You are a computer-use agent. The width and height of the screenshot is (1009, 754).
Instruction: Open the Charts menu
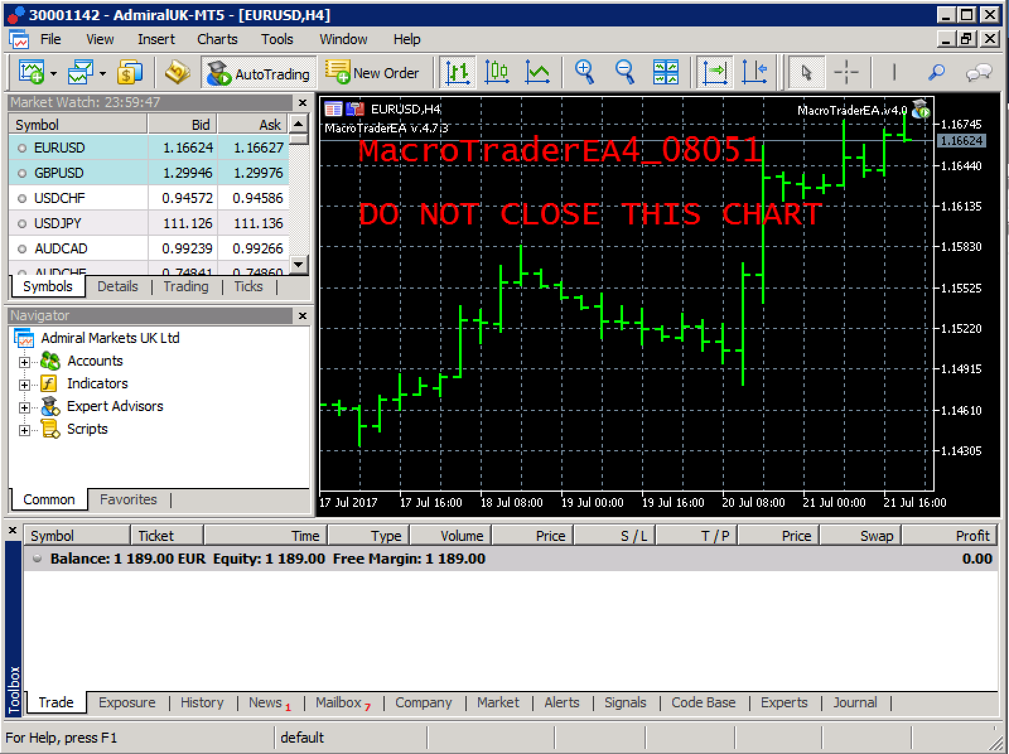click(217, 39)
